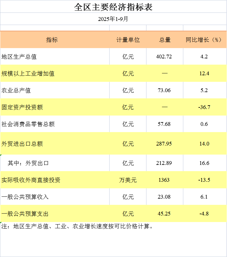
Task: Select the 402.72 total value cell
Action: 164,57
